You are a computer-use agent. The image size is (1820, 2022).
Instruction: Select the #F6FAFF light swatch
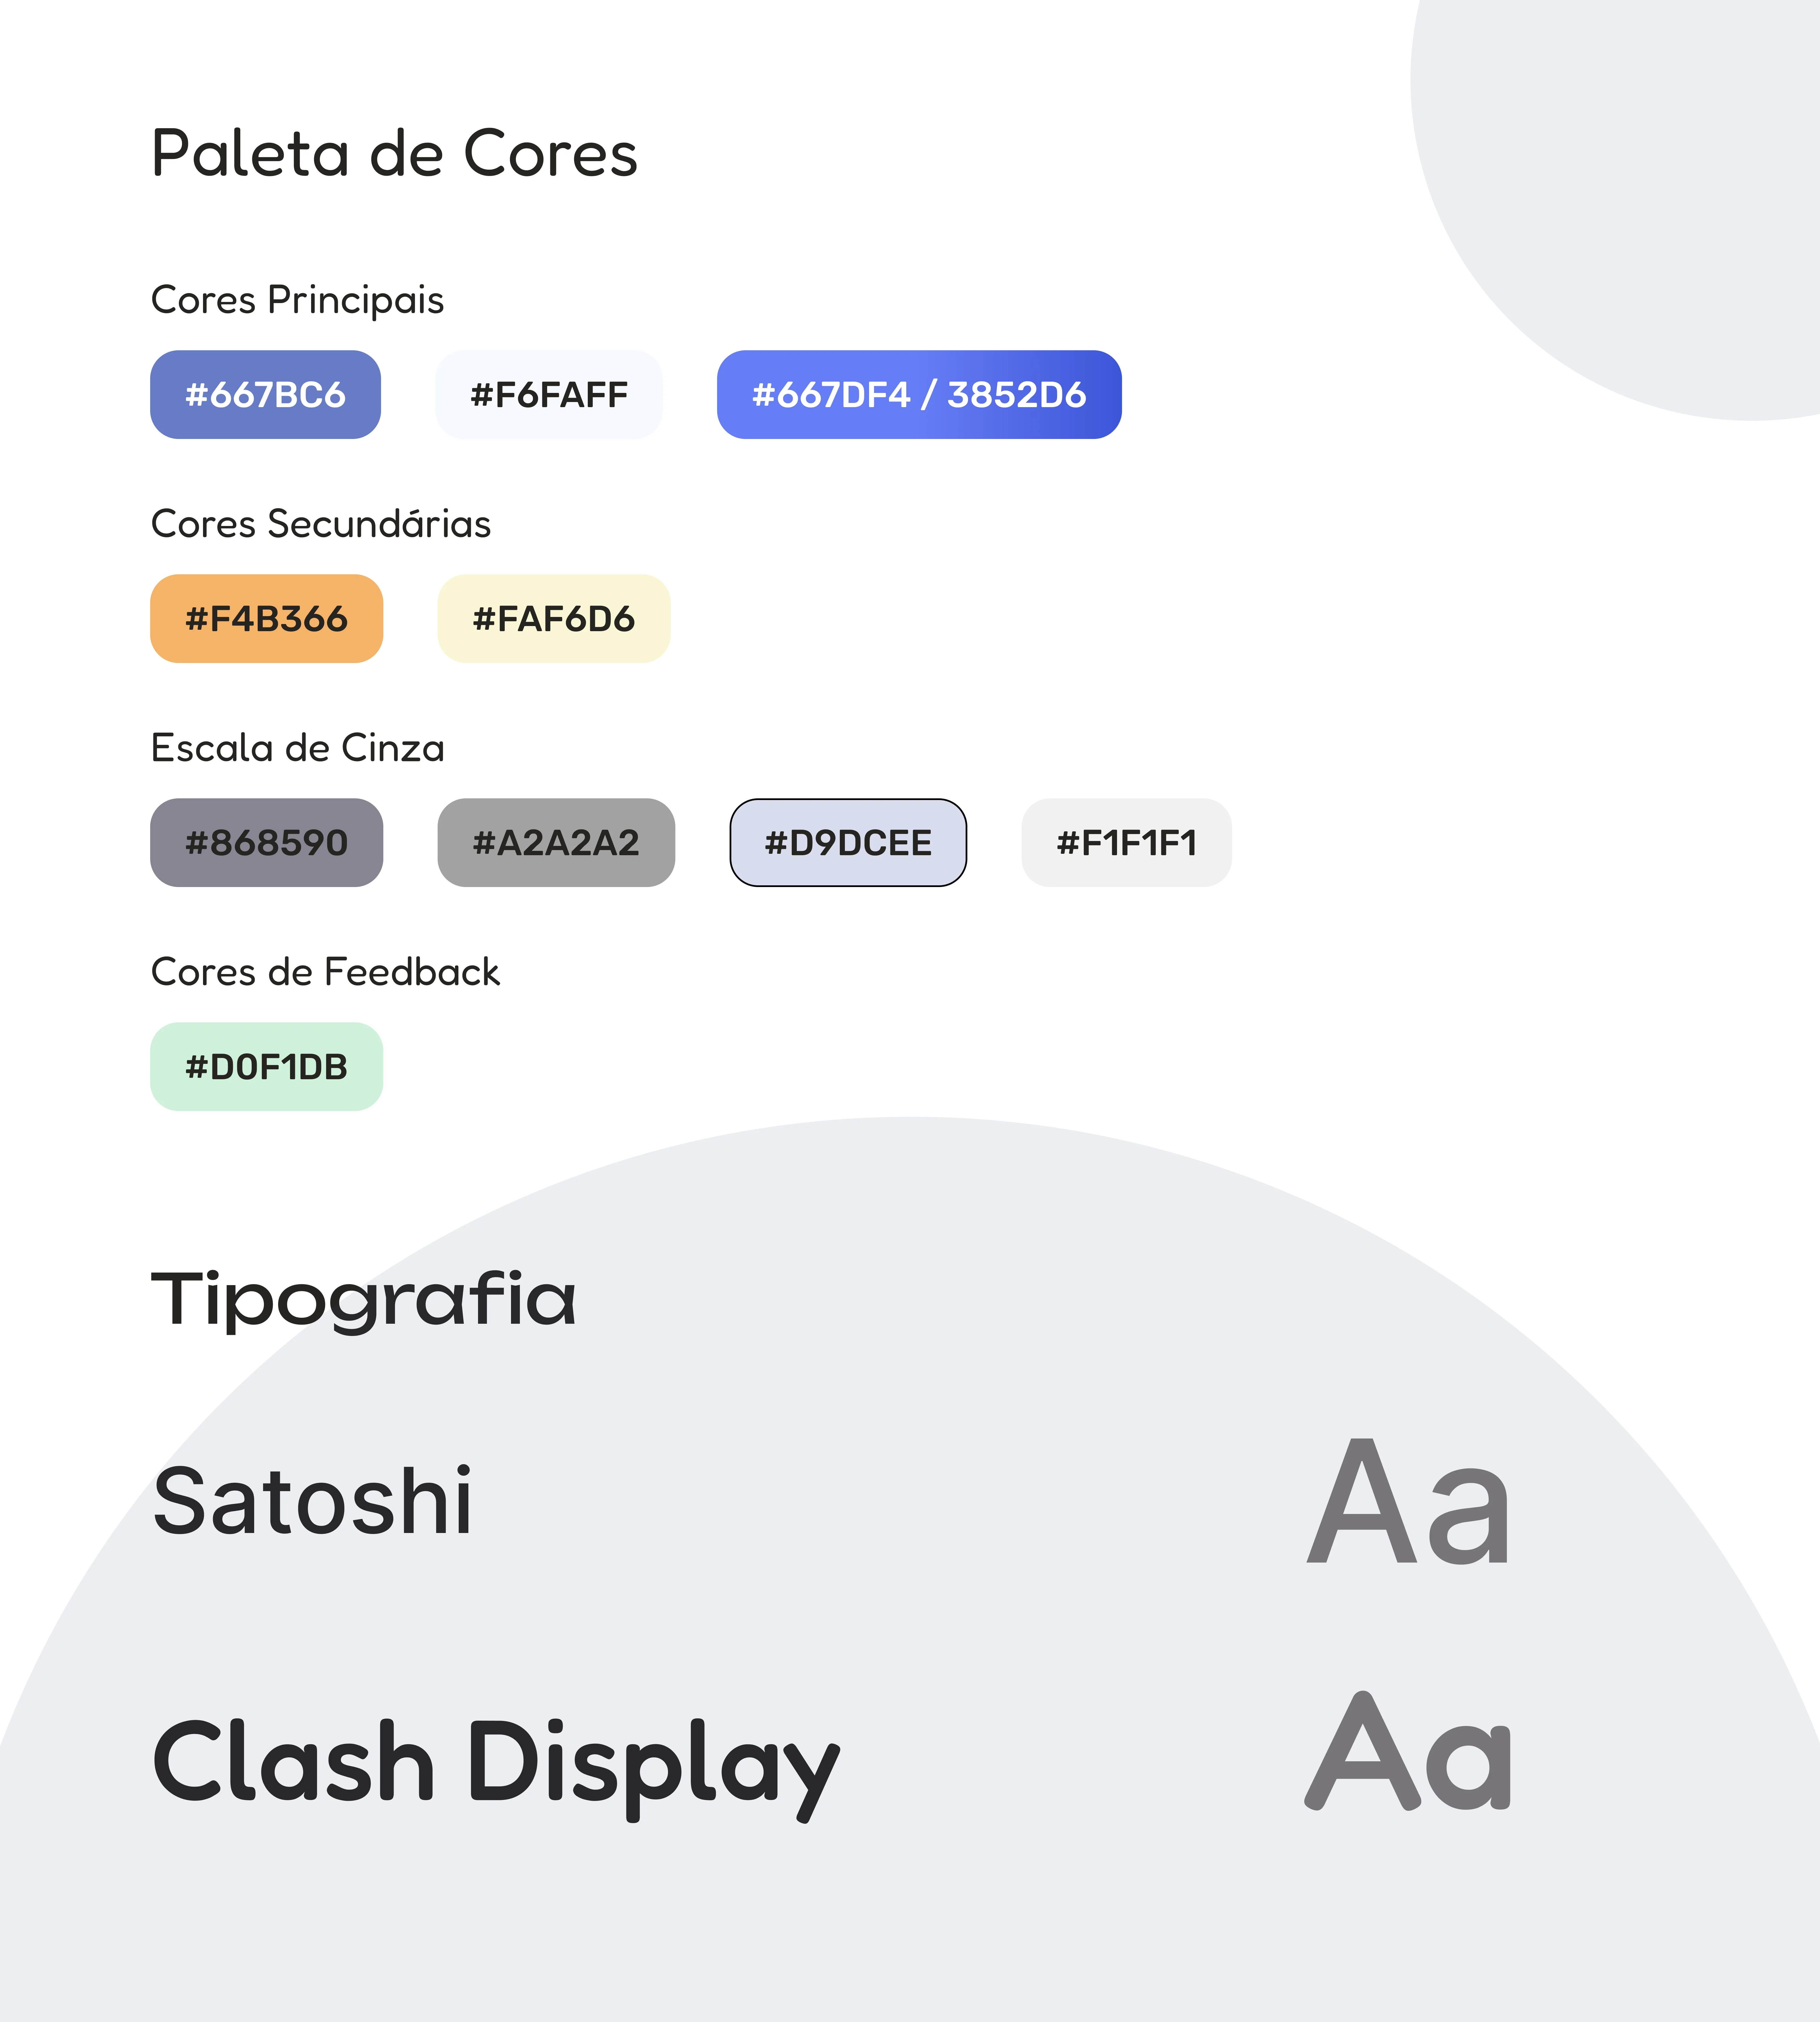549,395
